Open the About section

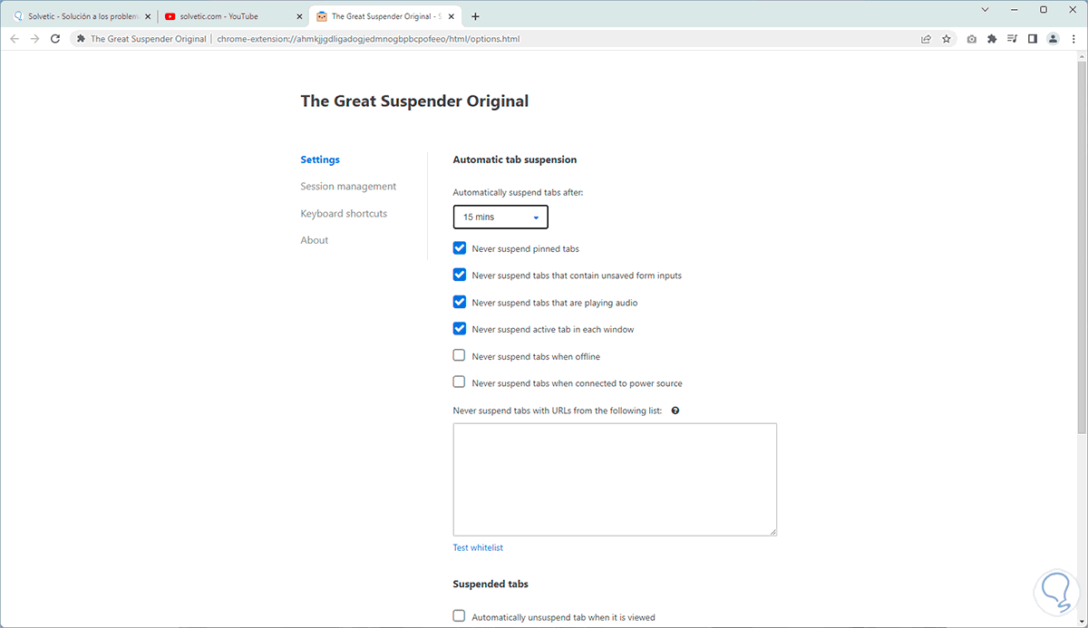pos(315,240)
